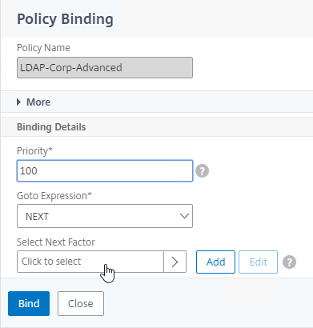Image resolution: width=313 pixels, height=328 pixels.
Task: Add a new next factor
Action: pos(215,262)
